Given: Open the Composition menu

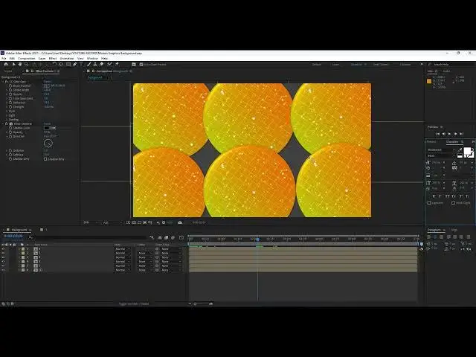Looking at the screenshot, I should click(26, 58).
